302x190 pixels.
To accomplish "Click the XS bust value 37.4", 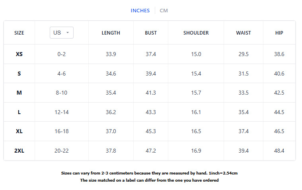I will (151, 54).
